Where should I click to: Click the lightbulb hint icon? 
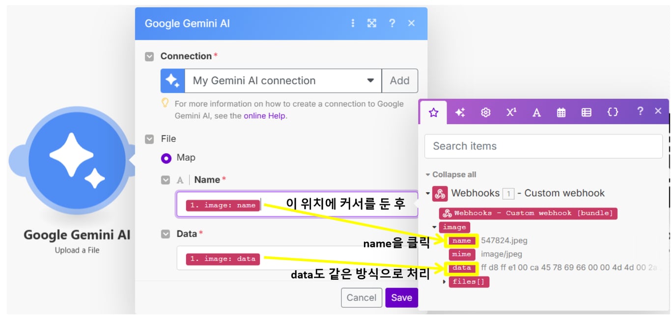(166, 104)
